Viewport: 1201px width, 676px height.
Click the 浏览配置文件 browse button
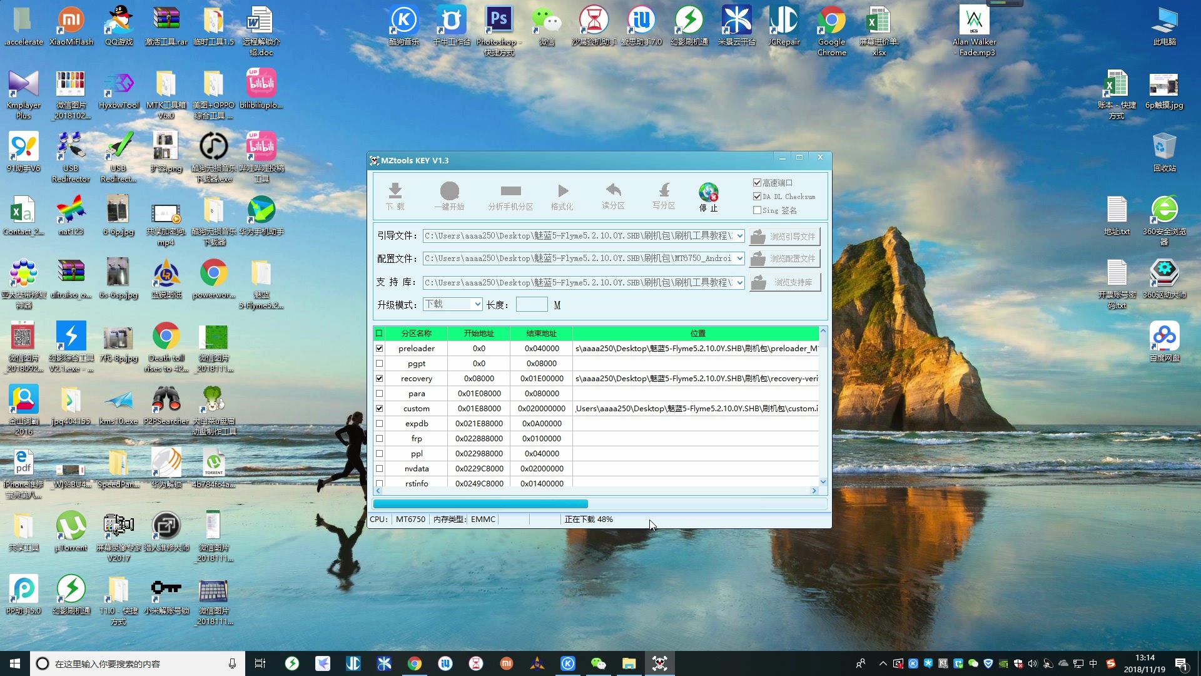(x=785, y=259)
